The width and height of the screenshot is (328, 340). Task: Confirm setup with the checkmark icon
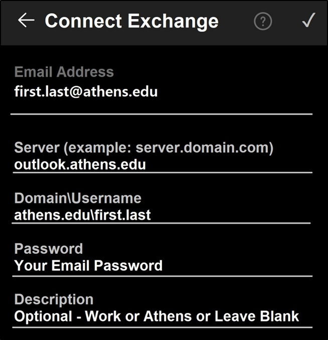tap(308, 21)
